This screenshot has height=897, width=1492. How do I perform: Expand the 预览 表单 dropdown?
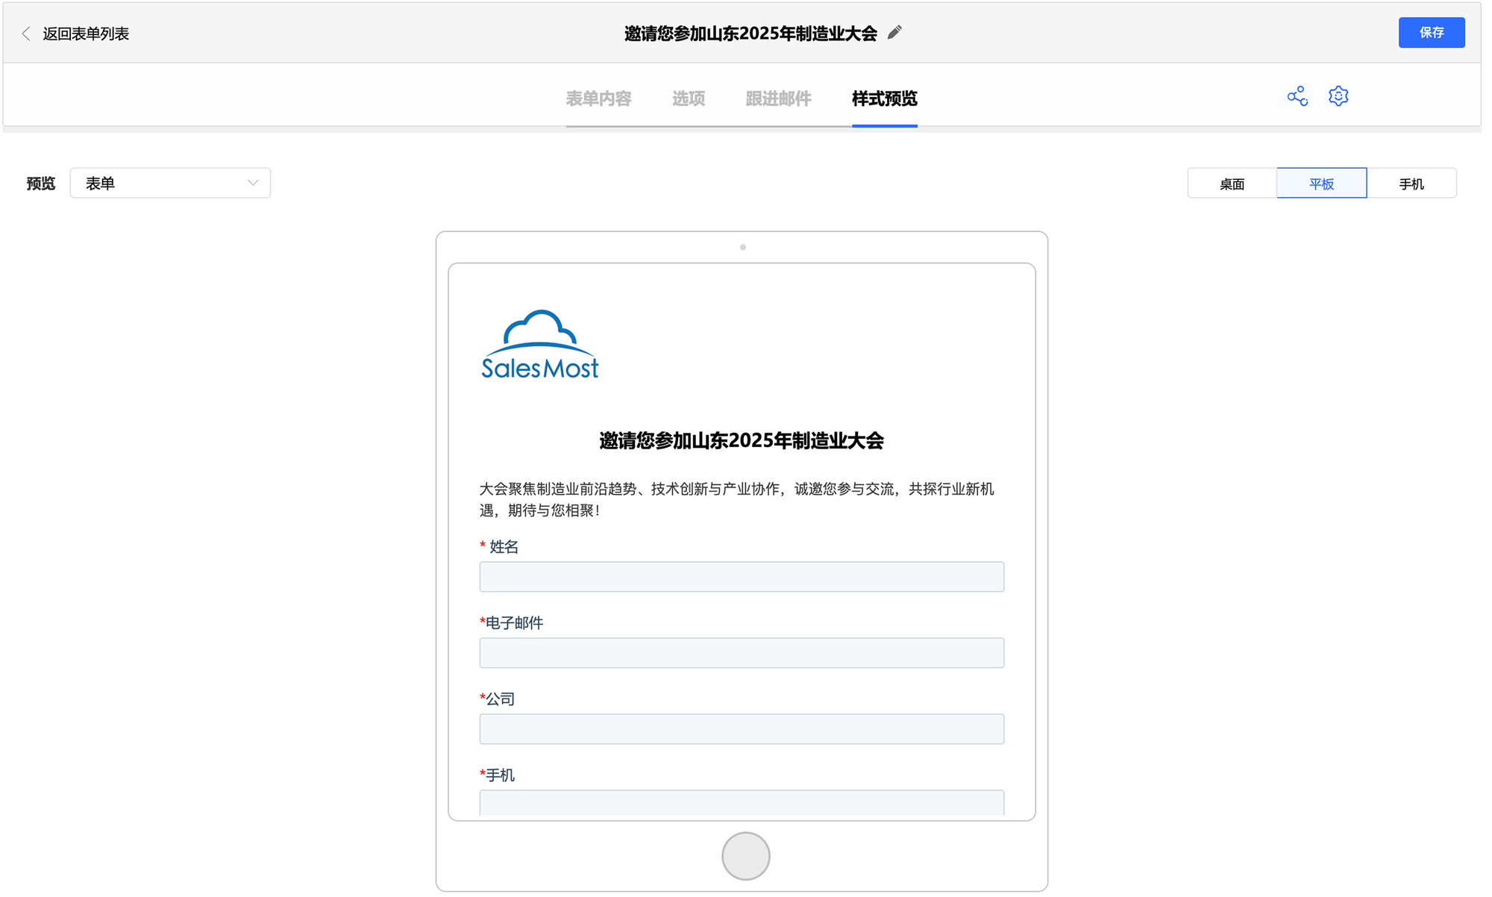[x=170, y=184]
